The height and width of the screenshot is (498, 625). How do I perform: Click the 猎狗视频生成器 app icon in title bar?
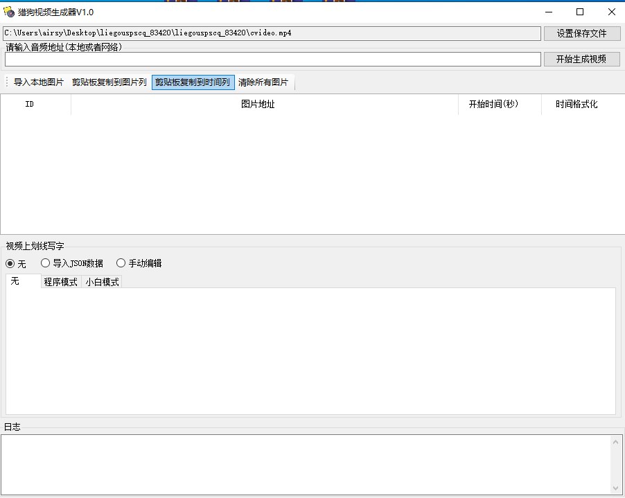pos(9,12)
